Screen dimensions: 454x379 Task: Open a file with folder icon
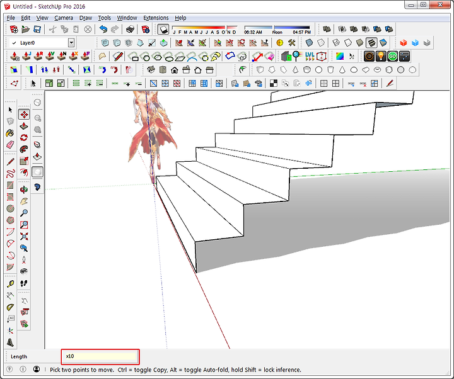pos(25,29)
